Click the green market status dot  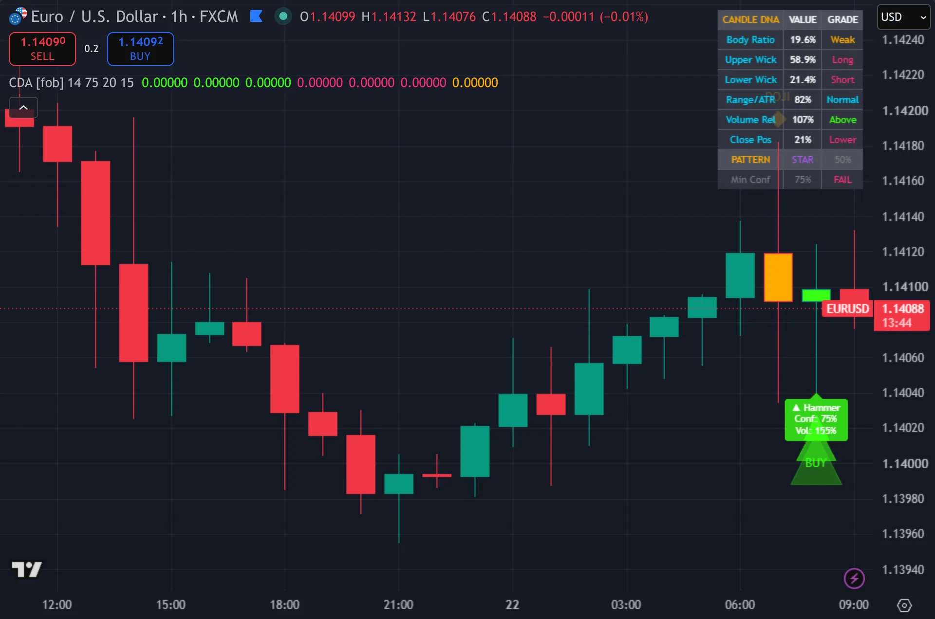pyautogui.click(x=283, y=17)
